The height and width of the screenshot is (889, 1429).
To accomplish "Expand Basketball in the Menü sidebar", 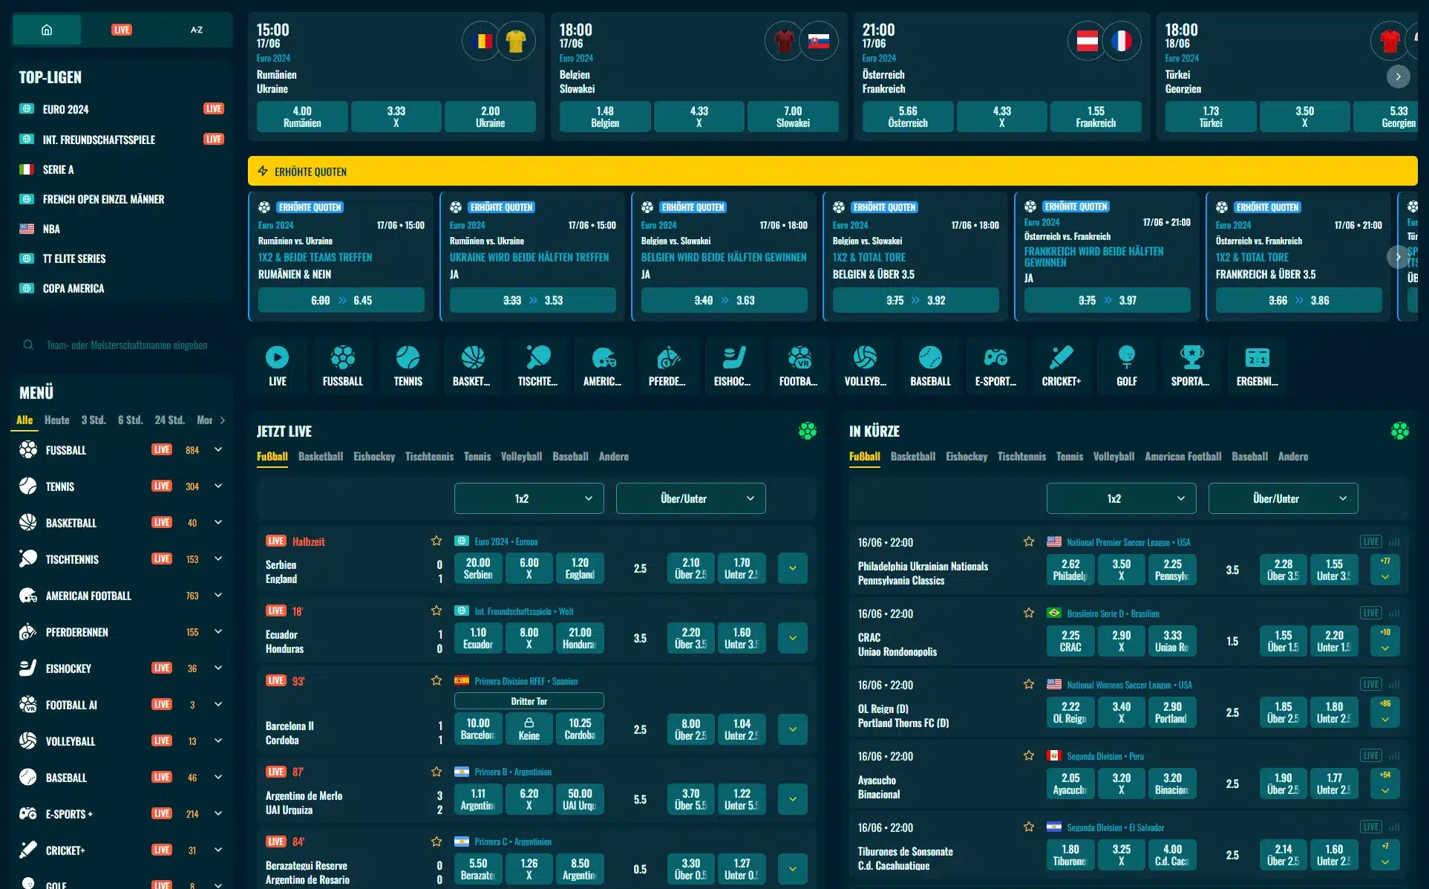I will pos(218,522).
